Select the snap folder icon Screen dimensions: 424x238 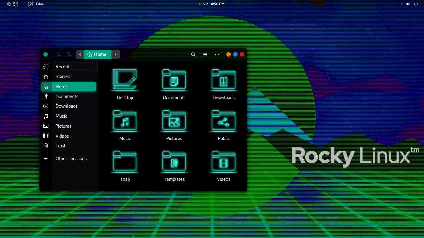pyautogui.click(x=125, y=162)
